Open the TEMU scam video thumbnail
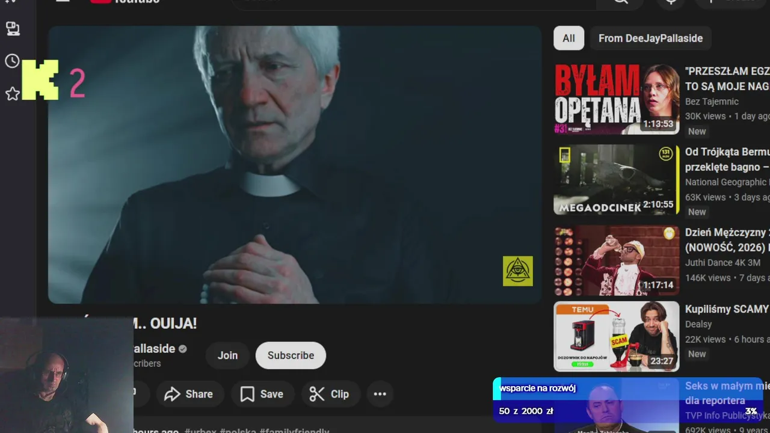The height and width of the screenshot is (433, 770). (x=617, y=336)
